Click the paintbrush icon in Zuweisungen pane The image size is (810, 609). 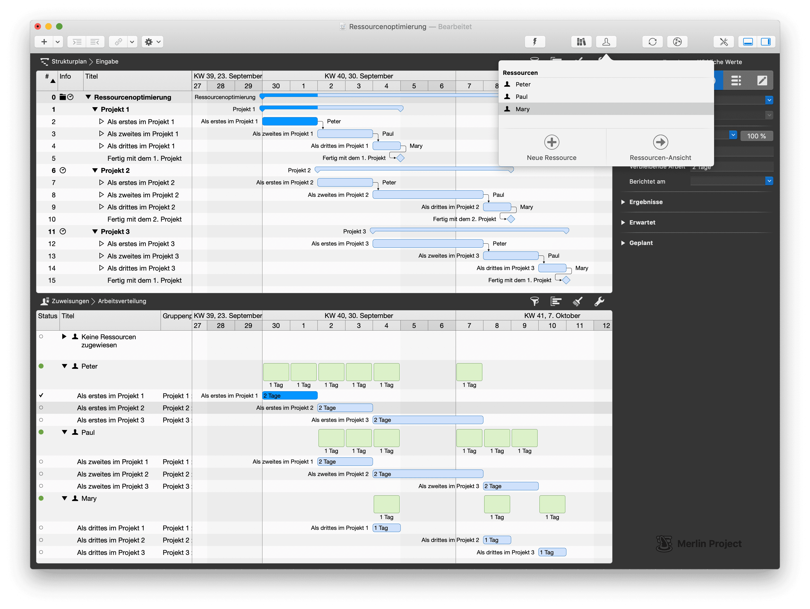click(x=577, y=301)
